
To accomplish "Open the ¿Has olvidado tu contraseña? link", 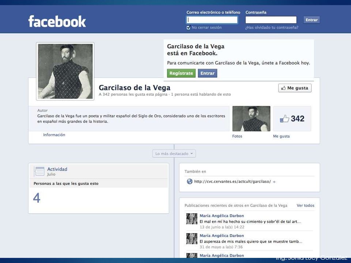I will tap(272, 27).
